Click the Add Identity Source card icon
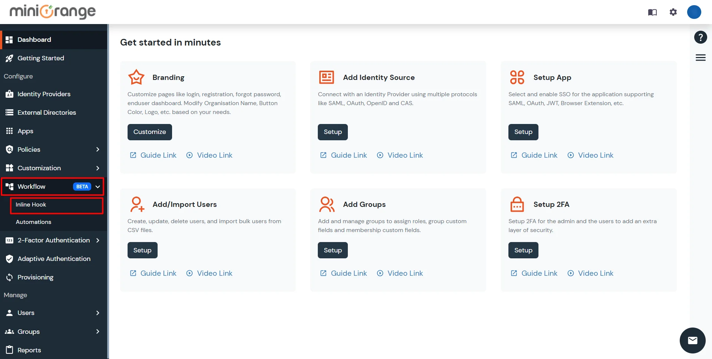 (327, 77)
